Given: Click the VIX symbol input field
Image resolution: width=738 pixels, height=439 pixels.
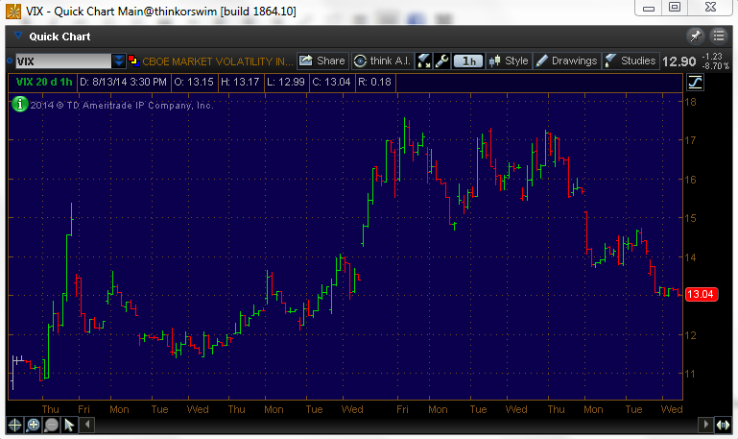Looking at the screenshot, I should tap(63, 61).
